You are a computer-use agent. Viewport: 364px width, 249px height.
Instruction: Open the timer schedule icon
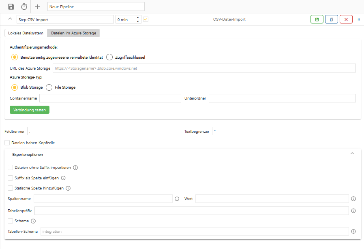[x=24, y=7]
